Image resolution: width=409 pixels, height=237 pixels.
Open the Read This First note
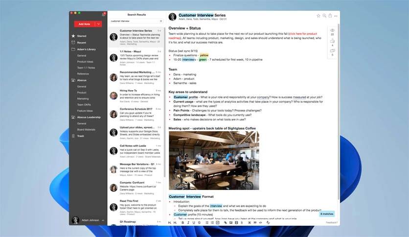pos(136,208)
